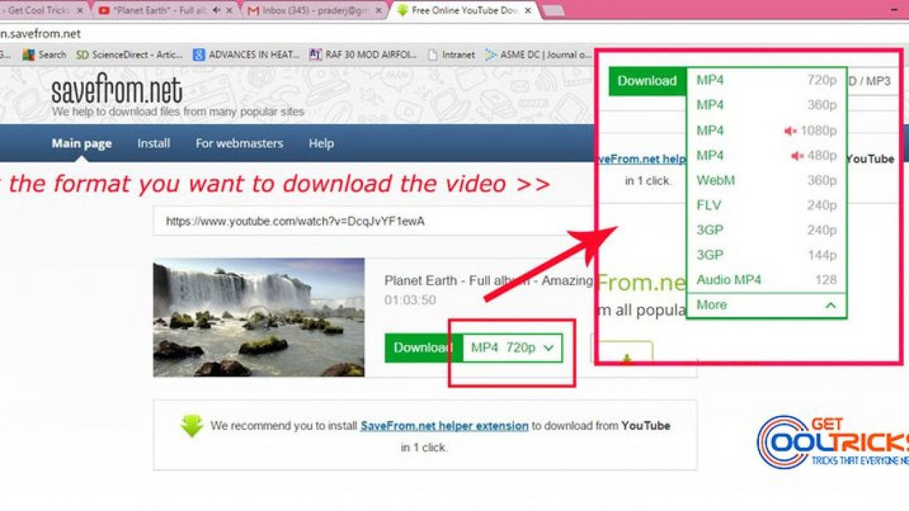The image size is (909, 511).
Task: Choose MP4 360p from the format list
Action: coord(766,105)
